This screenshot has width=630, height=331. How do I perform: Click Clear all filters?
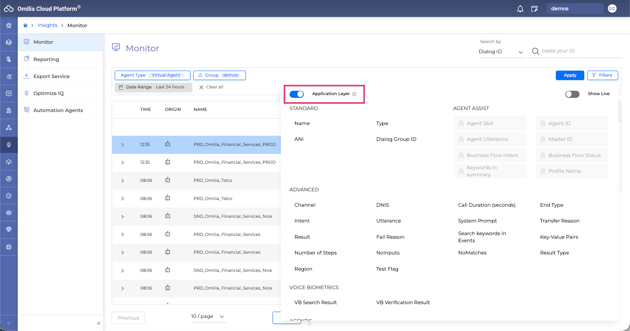211,87
